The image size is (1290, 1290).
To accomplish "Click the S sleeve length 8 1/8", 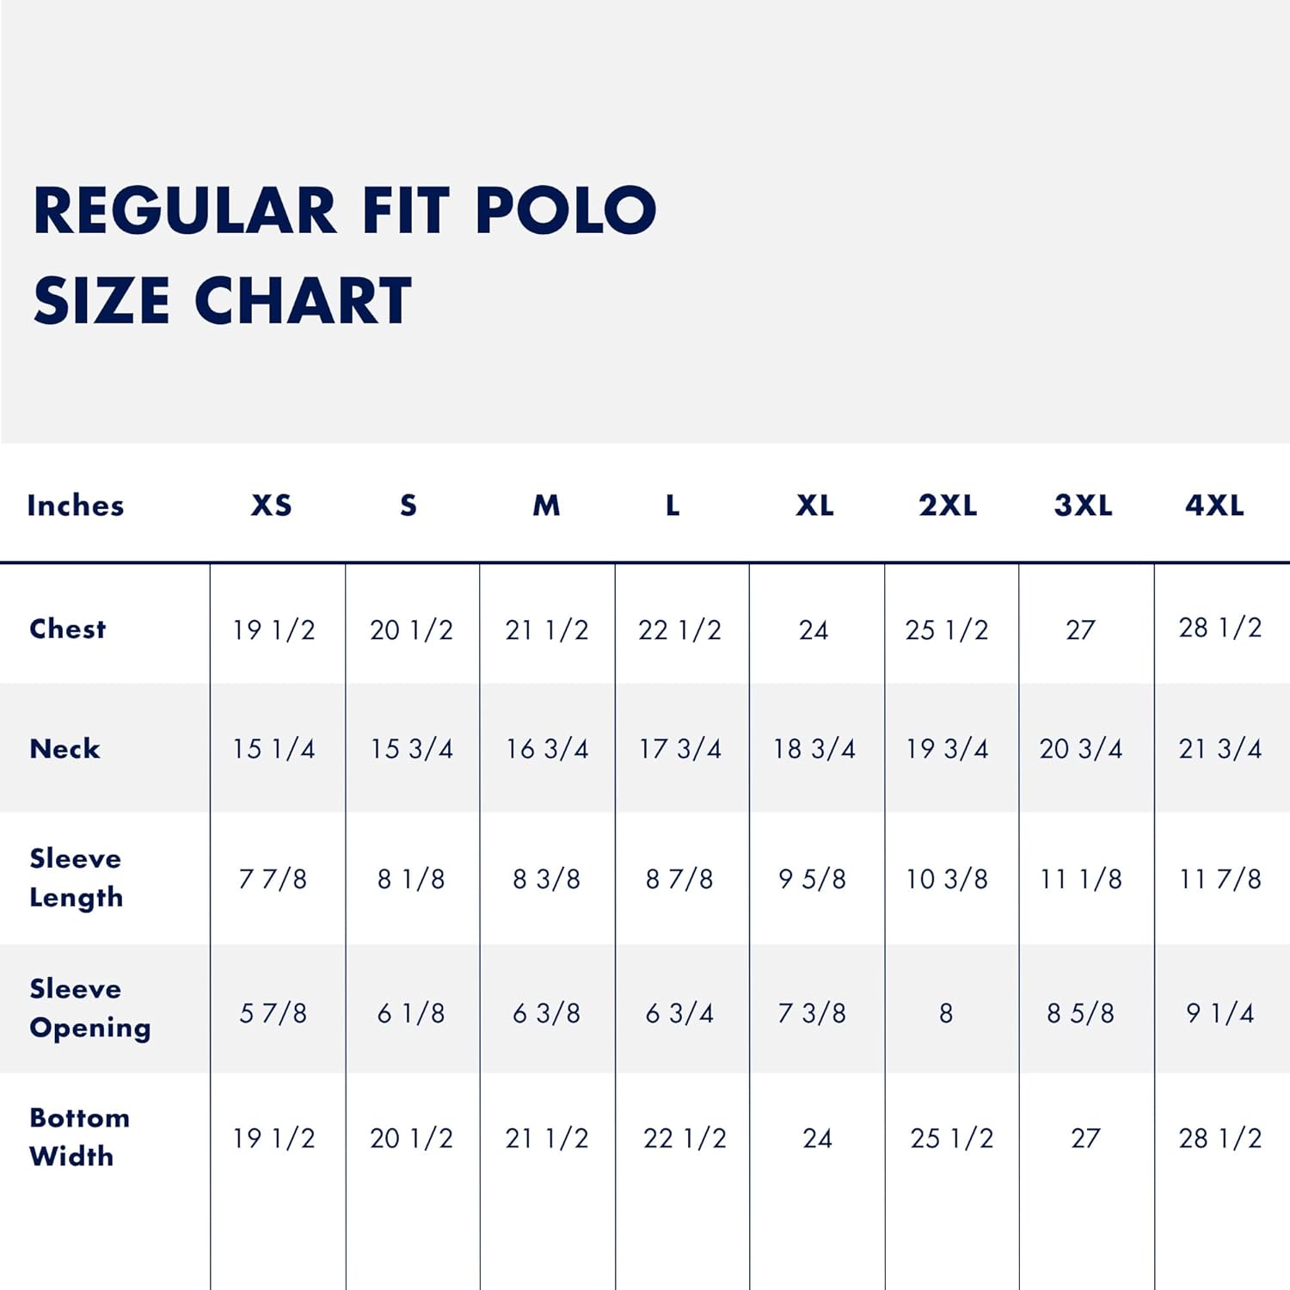I will (x=411, y=879).
